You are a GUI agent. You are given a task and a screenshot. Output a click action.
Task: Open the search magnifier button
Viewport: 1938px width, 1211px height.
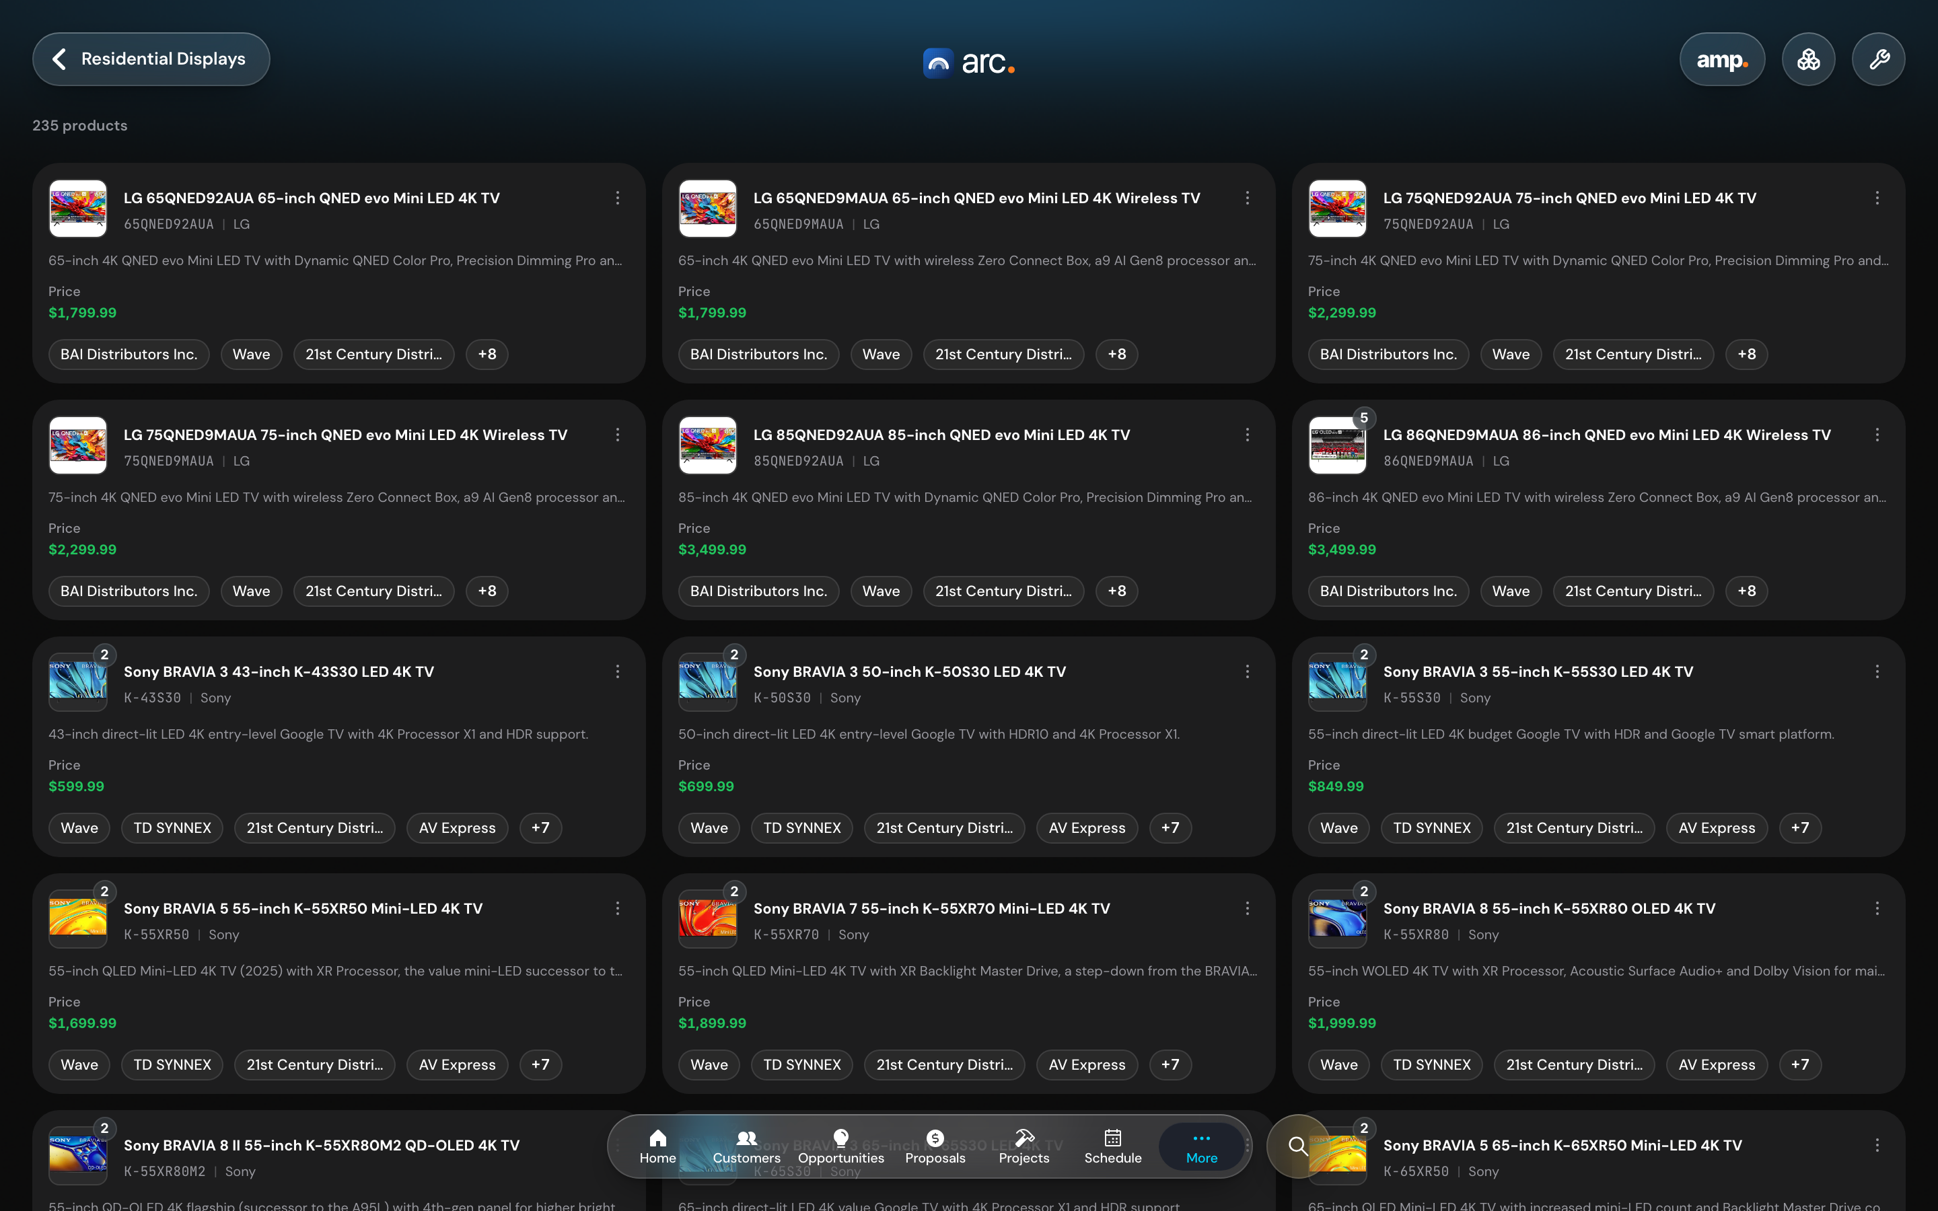coord(1297,1146)
